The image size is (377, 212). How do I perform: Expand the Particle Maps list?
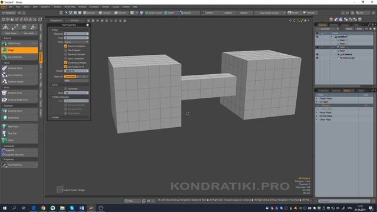tap(317, 116)
